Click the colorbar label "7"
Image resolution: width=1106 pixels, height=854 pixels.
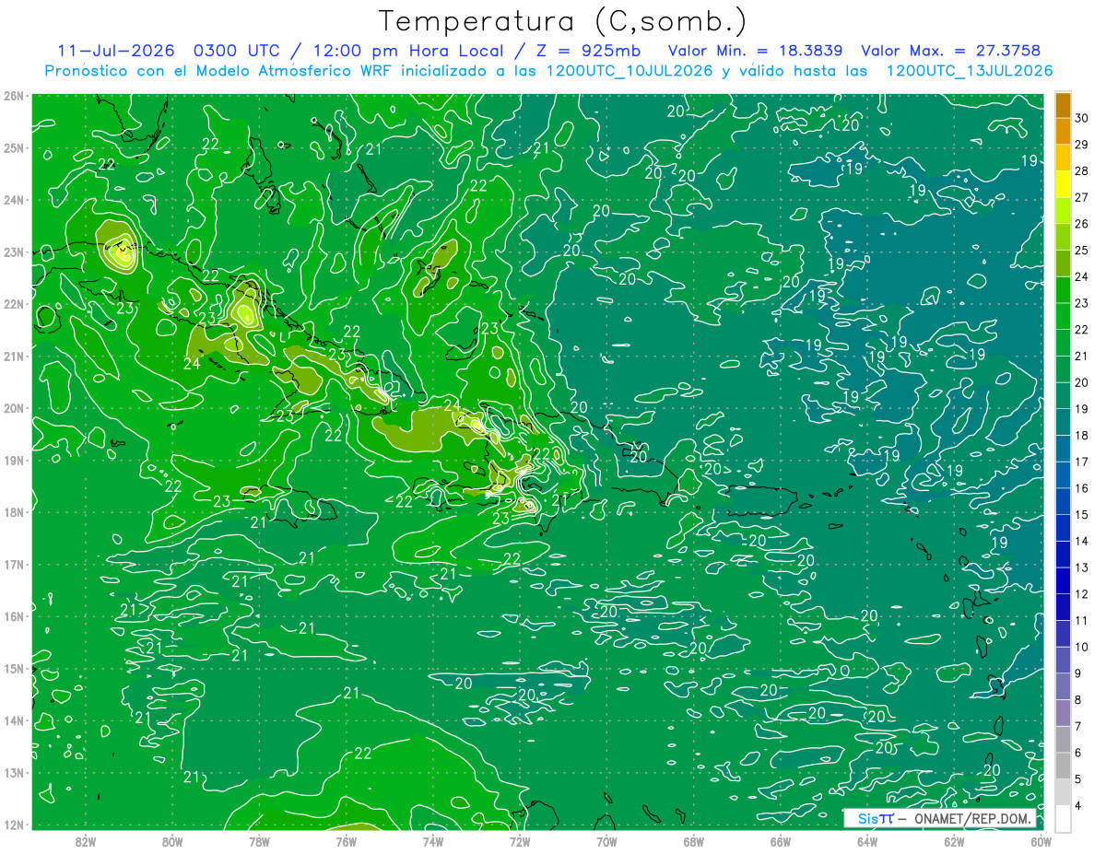point(1079,726)
